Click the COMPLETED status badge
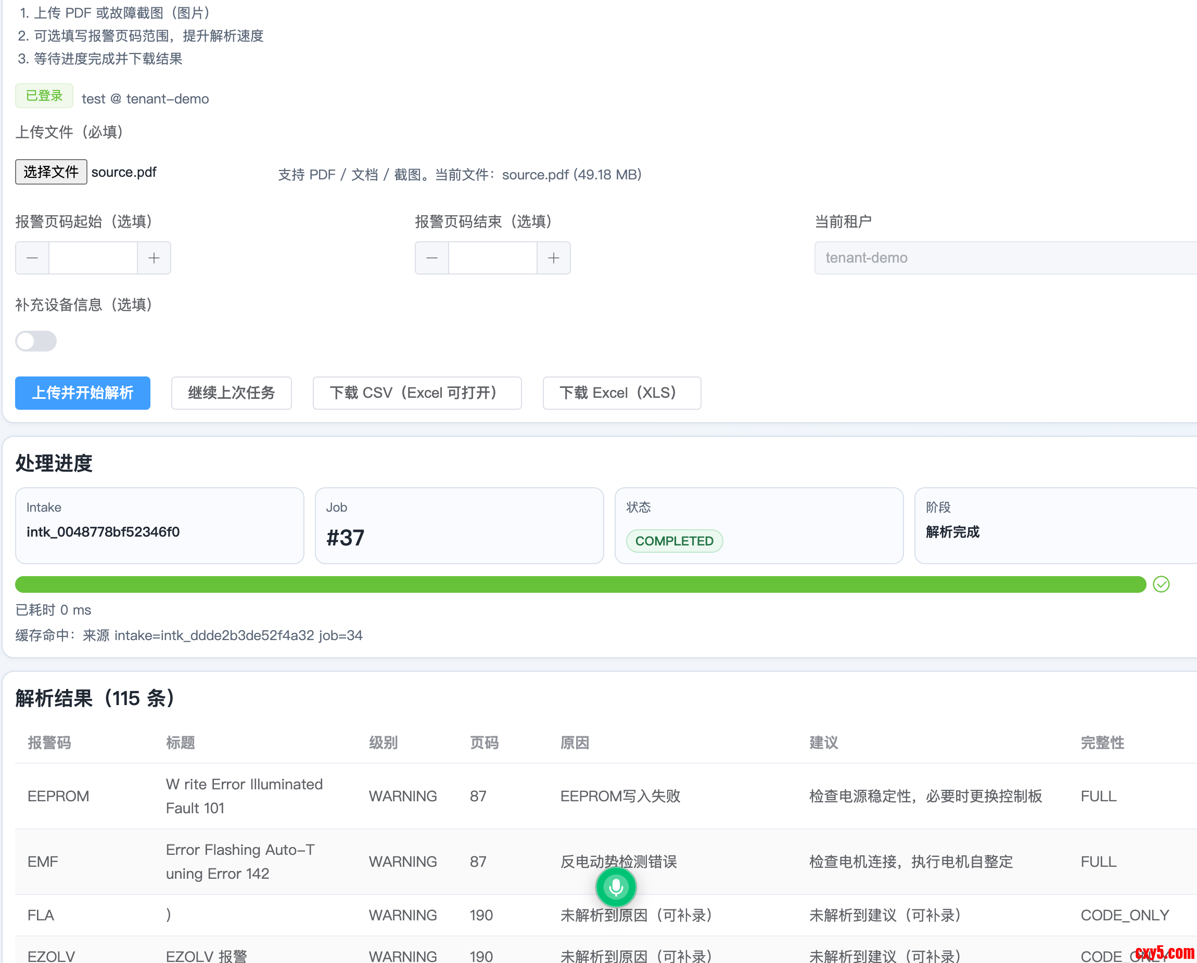 674,541
